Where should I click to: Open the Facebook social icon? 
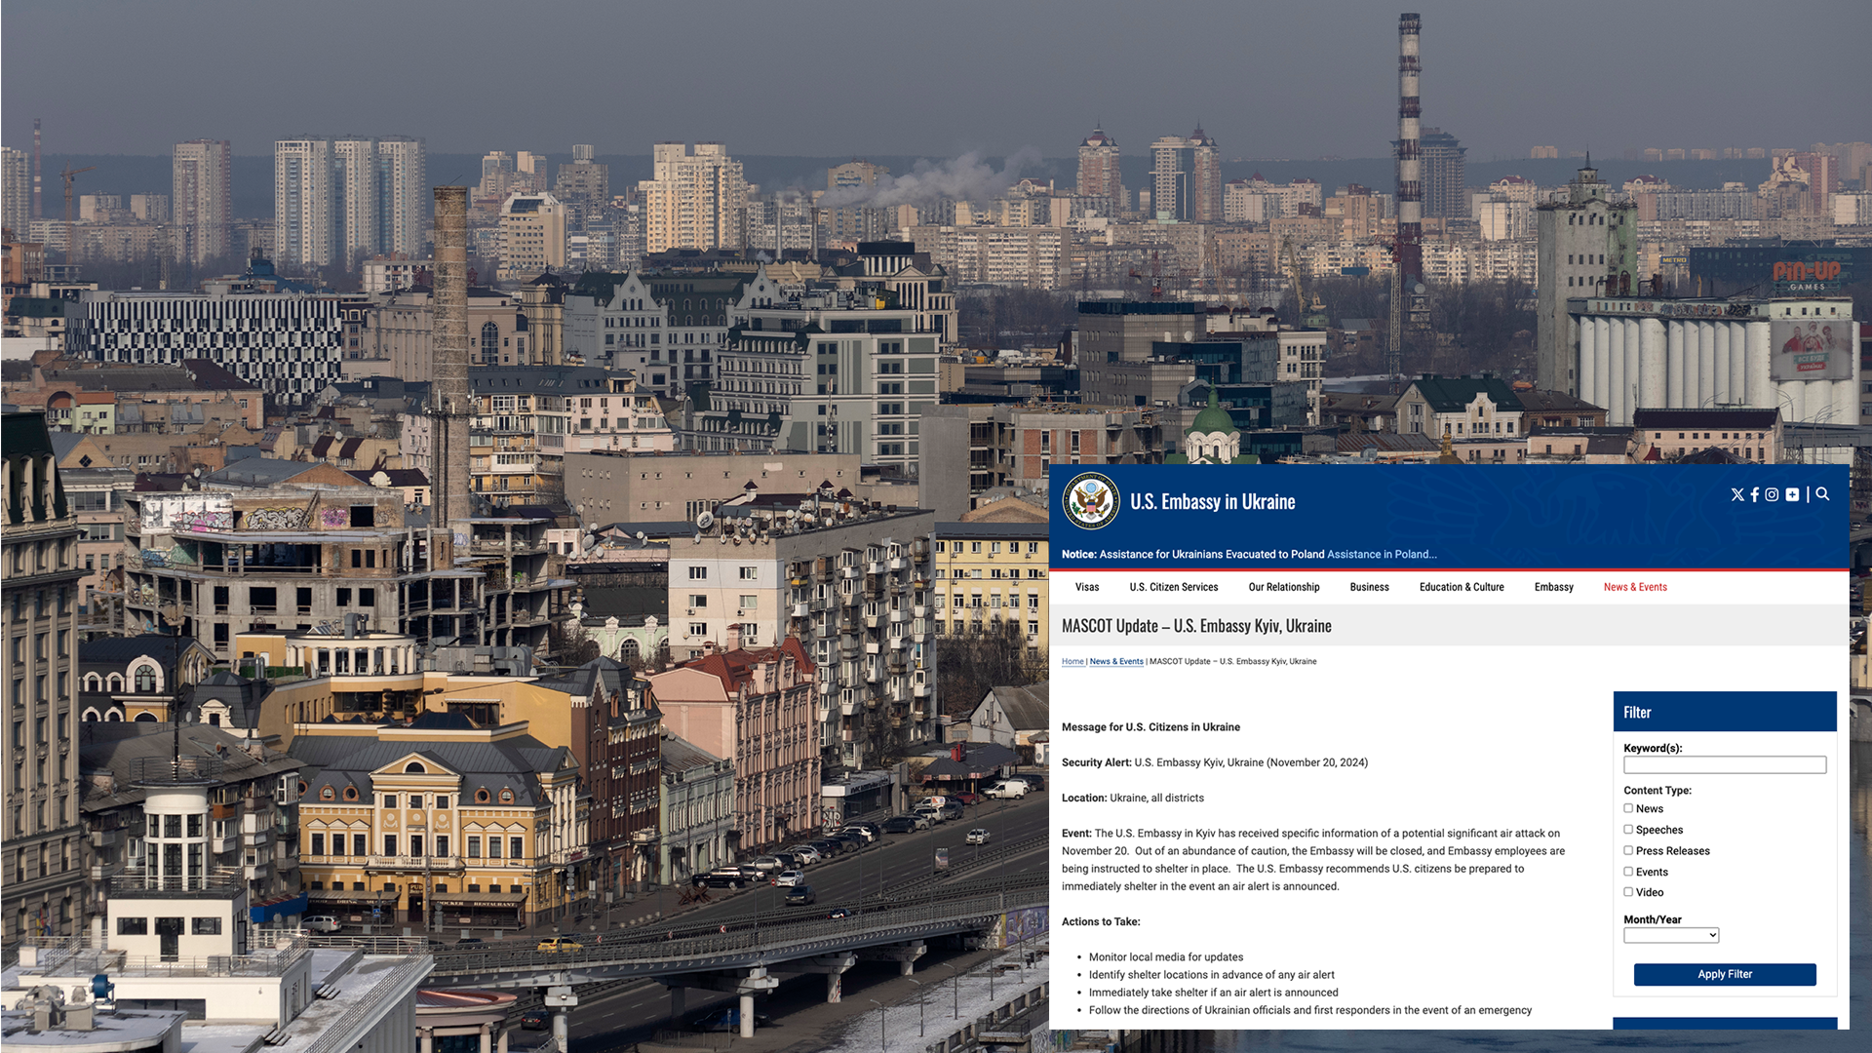tap(1754, 494)
